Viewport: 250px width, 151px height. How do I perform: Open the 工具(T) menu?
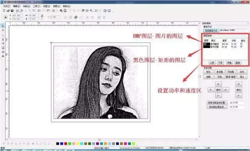pos(36,6)
